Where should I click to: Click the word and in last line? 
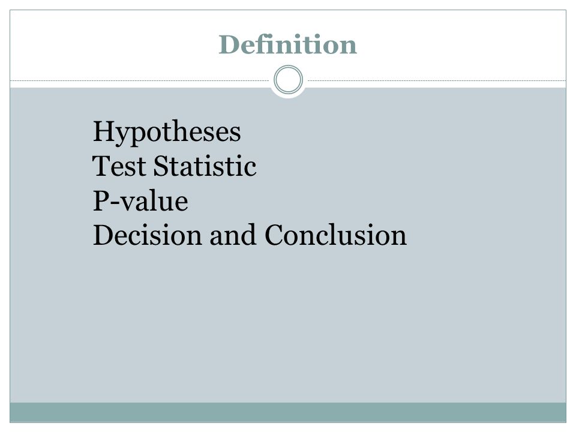[x=233, y=235]
